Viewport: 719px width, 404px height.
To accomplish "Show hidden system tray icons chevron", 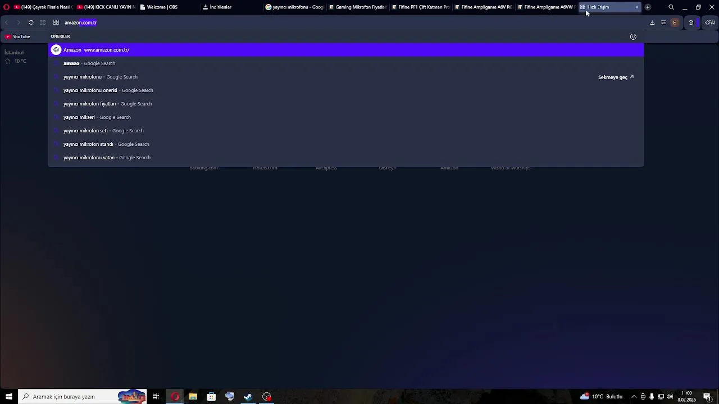I will click(x=634, y=397).
